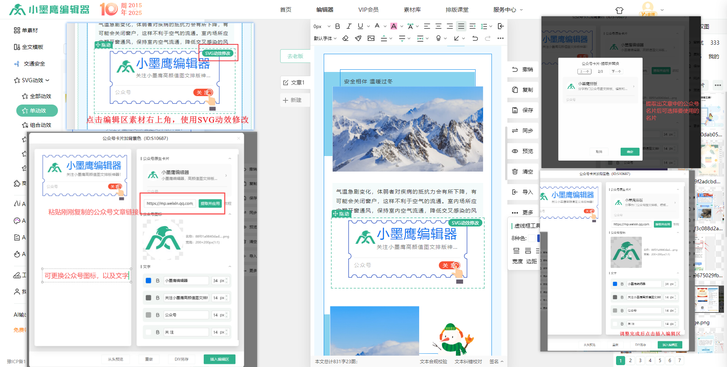
Task: Click the paragraph space-before icon
Action: tap(384, 38)
